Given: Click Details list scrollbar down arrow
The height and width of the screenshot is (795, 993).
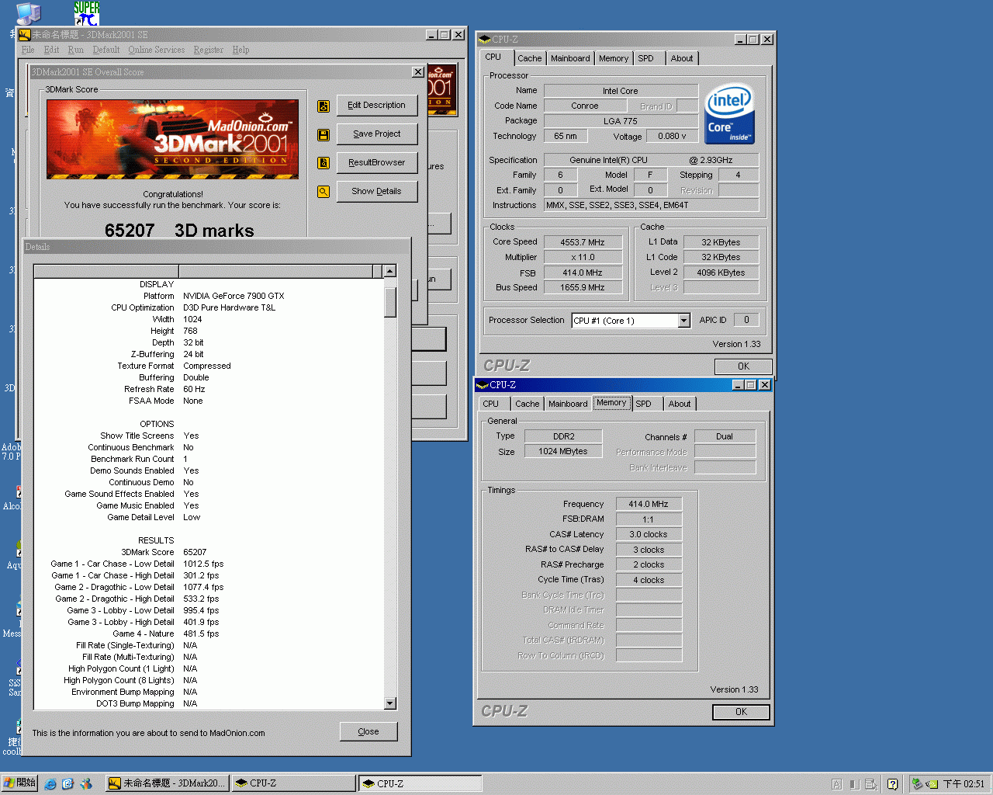Looking at the screenshot, I should tap(390, 703).
